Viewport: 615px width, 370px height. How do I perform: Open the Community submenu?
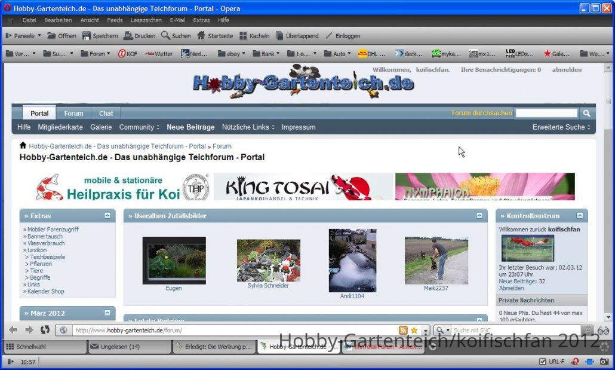coord(139,127)
